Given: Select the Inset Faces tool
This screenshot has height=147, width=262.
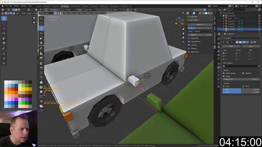Looking at the screenshot, I should [x=41, y=63].
